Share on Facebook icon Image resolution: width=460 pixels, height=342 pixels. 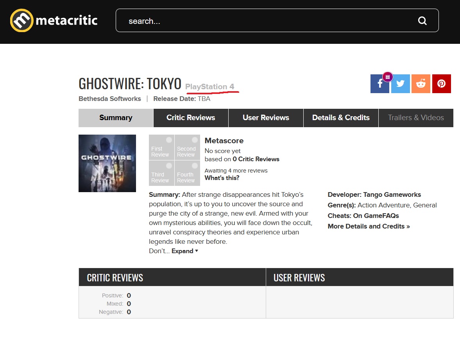point(379,84)
